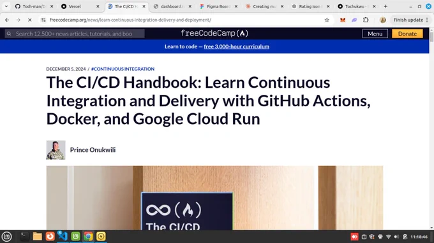Click the address bar URL
Image resolution: width=434 pixels, height=243 pixels.
(130, 20)
